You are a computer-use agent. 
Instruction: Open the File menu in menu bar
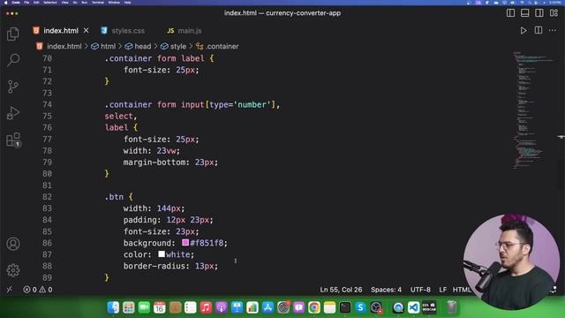pyautogui.click(x=26, y=2)
